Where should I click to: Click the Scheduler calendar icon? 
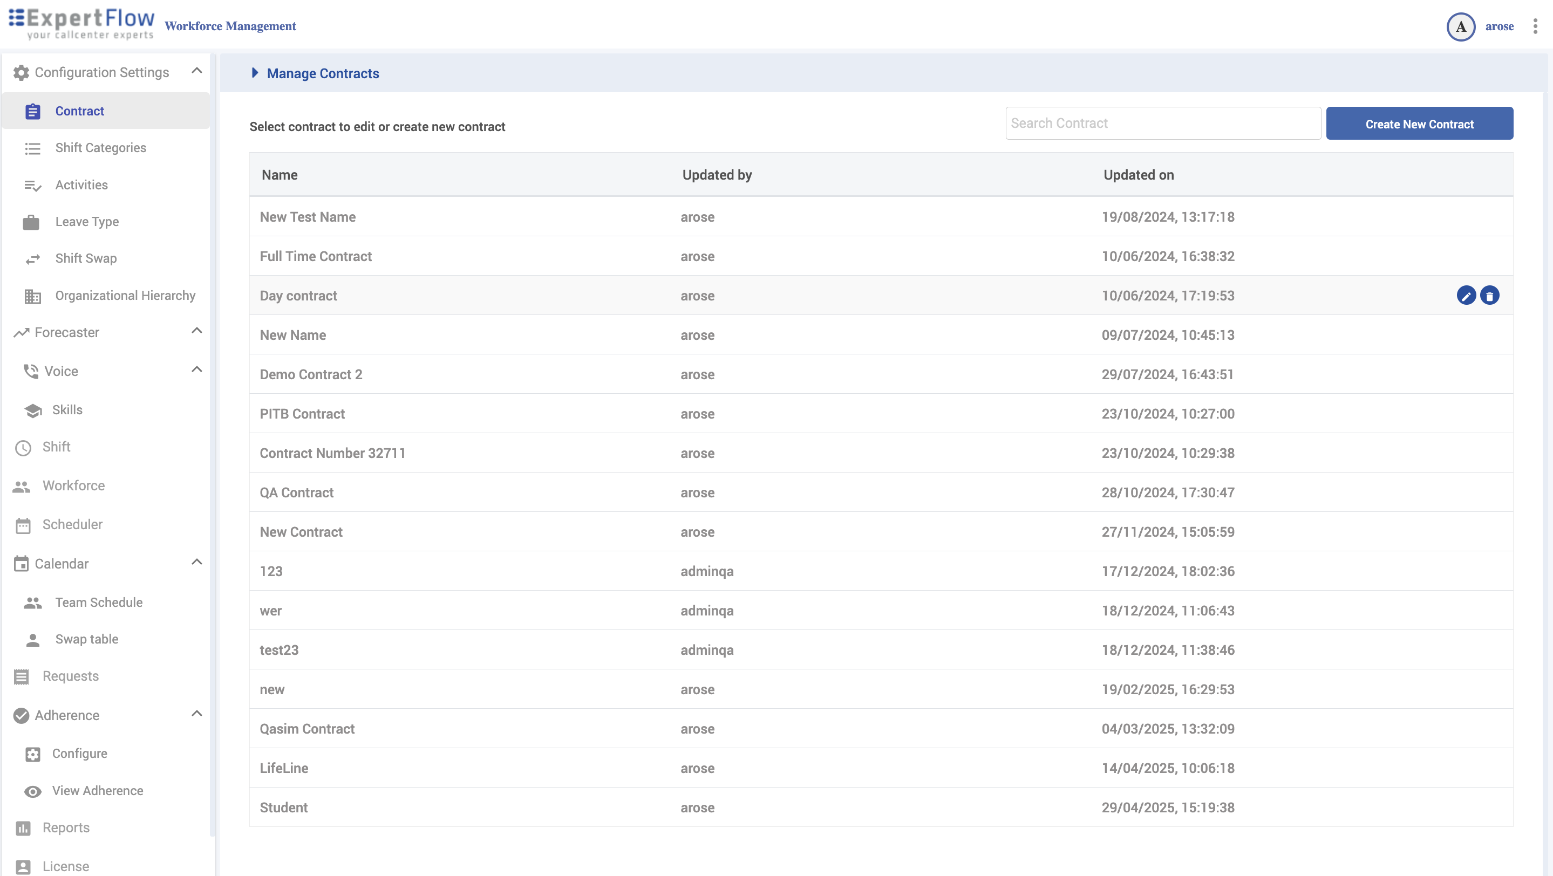(x=23, y=525)
